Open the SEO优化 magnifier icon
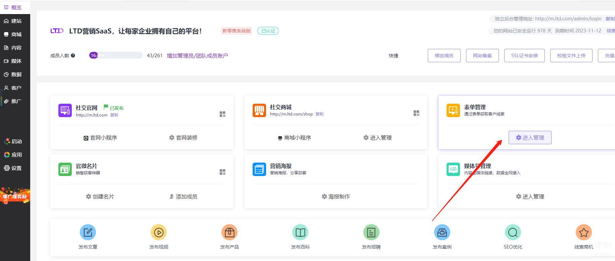This screenshot has width=615, height=261. [x=513, y=232]
